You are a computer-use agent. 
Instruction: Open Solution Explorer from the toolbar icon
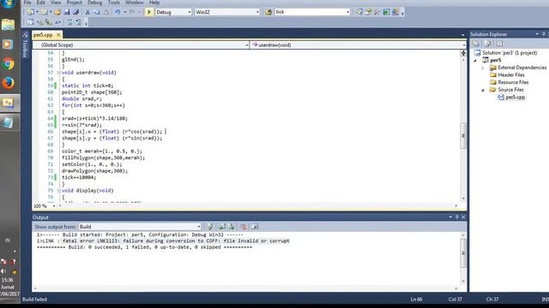(x=359, y=12)
